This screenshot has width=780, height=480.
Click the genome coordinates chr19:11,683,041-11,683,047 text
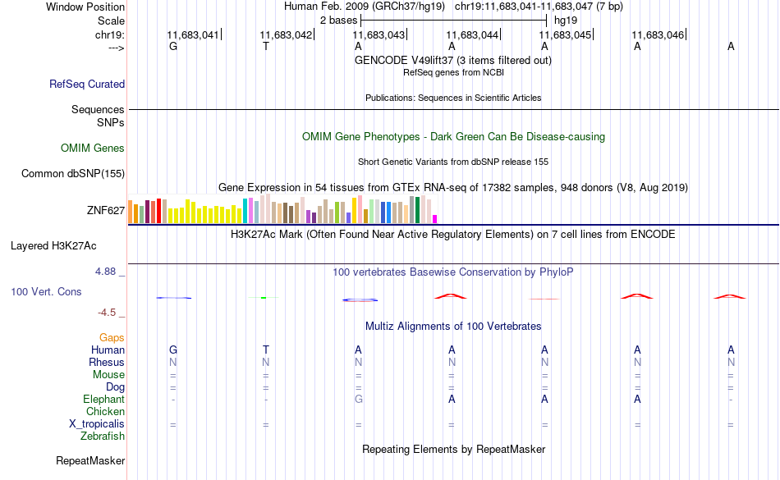[x=539, y=7]
